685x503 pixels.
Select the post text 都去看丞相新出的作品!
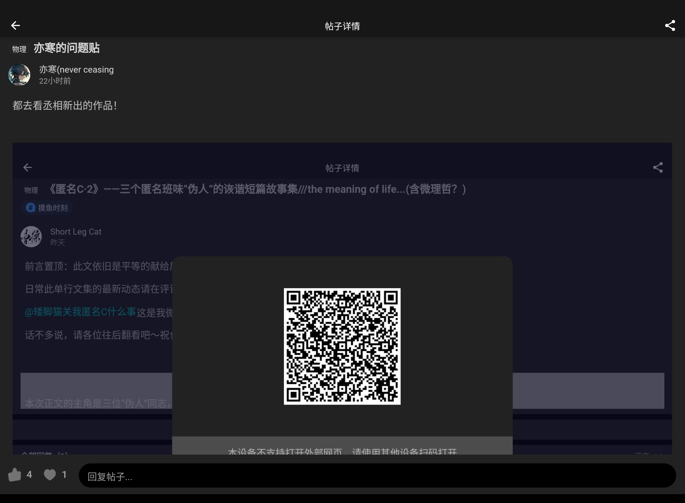[65, 106]
